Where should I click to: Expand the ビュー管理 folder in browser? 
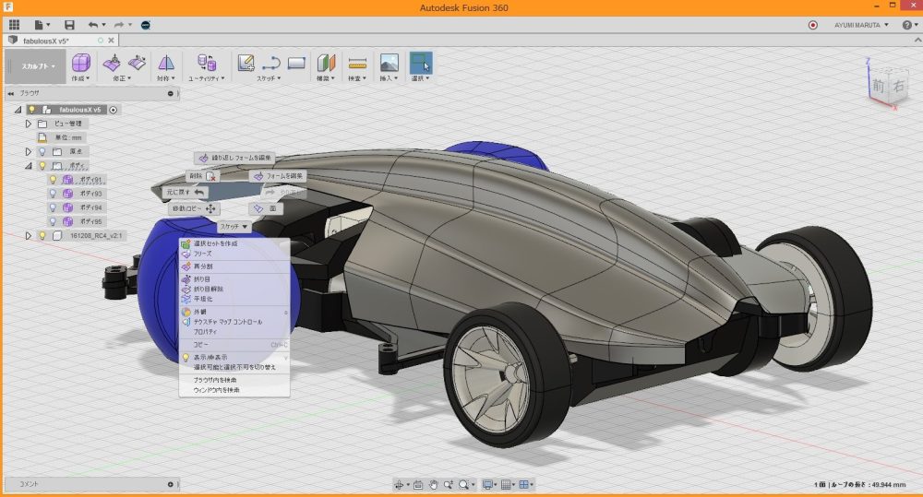(x=29, y=124)
